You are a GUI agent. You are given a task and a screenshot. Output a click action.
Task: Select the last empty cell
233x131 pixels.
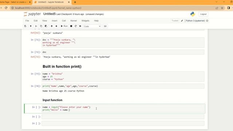click(x=123, y=123)
